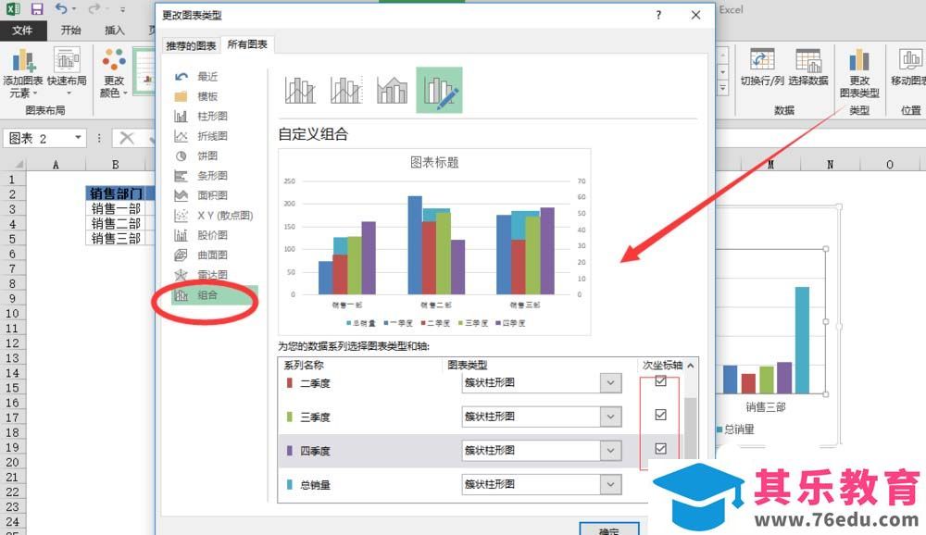Click the 三季度 green series color marker
This screenshot has width=926, height=535.
[x=289, y=417]
